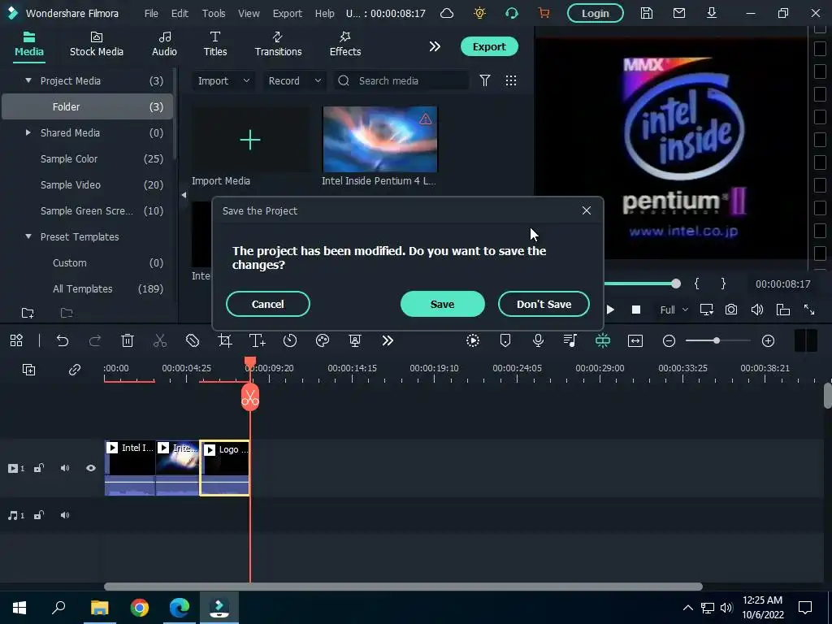
Task: Click the green screen person icon
Action: (355, 340)
